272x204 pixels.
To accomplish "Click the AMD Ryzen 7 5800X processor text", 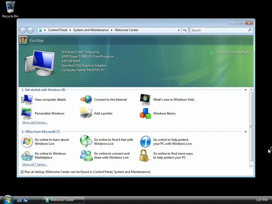I will click(88, 57).
